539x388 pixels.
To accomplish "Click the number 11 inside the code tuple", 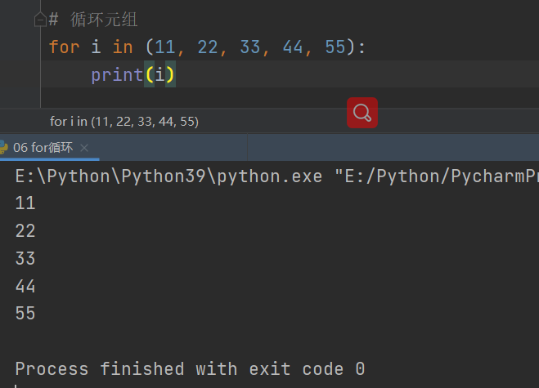I will click(164, 47).
